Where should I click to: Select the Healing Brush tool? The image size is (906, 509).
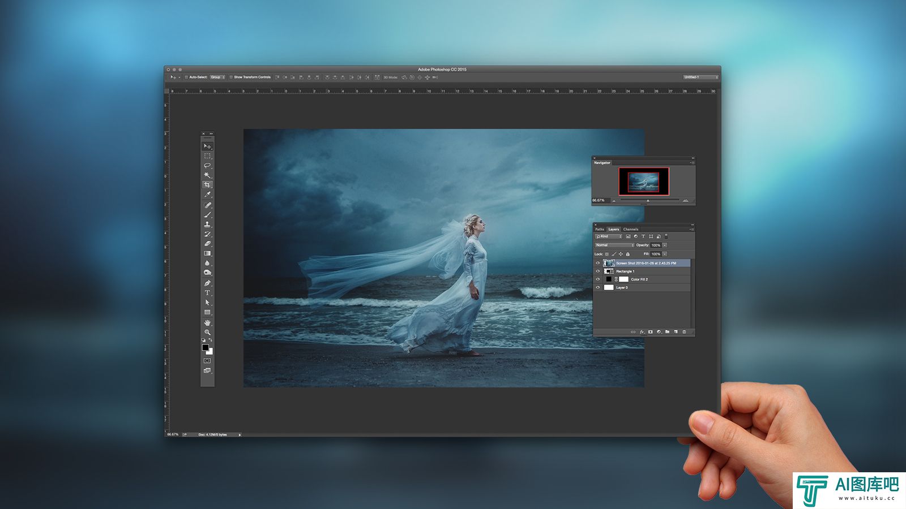click(207, 205)
